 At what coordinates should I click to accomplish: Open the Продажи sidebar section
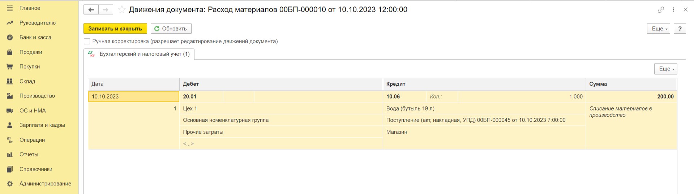pyautogui.click(x=31, y=52)
